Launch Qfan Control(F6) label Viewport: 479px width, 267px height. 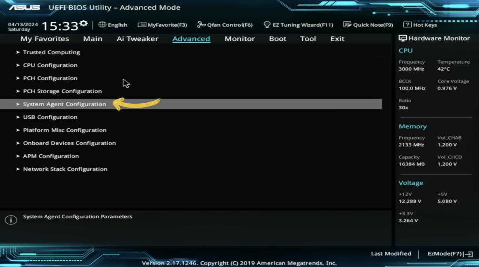point(230,25)
